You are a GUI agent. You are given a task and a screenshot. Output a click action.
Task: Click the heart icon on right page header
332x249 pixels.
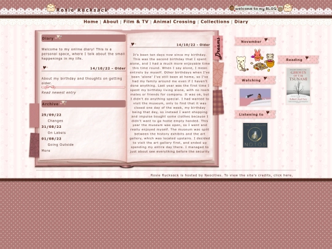pyautogui.click(x=133, y=44)
